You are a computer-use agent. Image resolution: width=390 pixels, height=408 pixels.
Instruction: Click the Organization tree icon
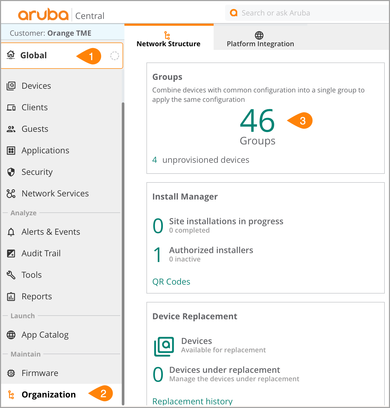[x=11, y=395]
